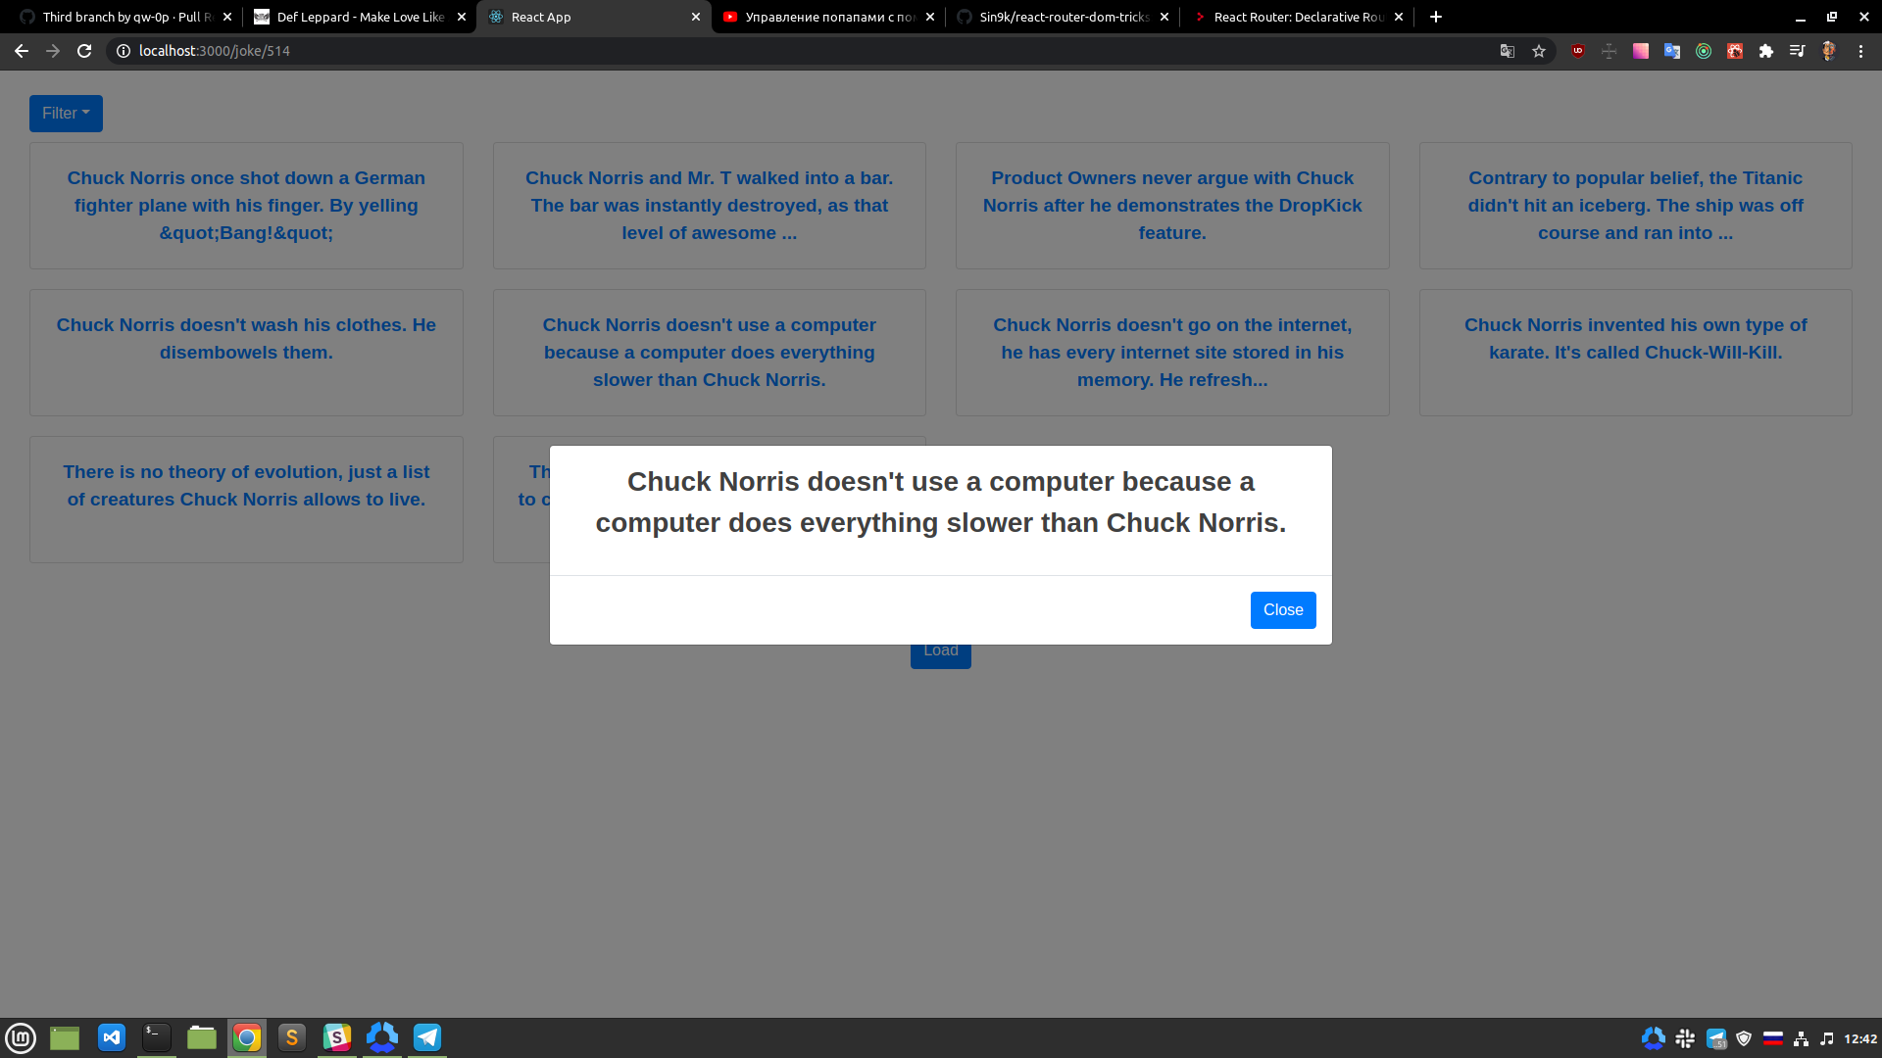The image size is (1882, 1058).
Task: Open Telegram from the taskbar
Action: (427, 1037)
